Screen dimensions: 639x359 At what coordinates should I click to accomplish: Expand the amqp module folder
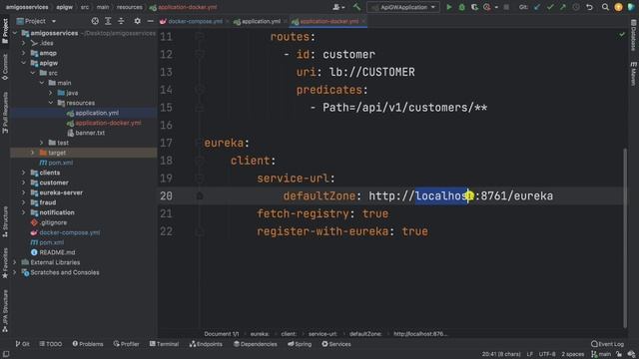24,53
